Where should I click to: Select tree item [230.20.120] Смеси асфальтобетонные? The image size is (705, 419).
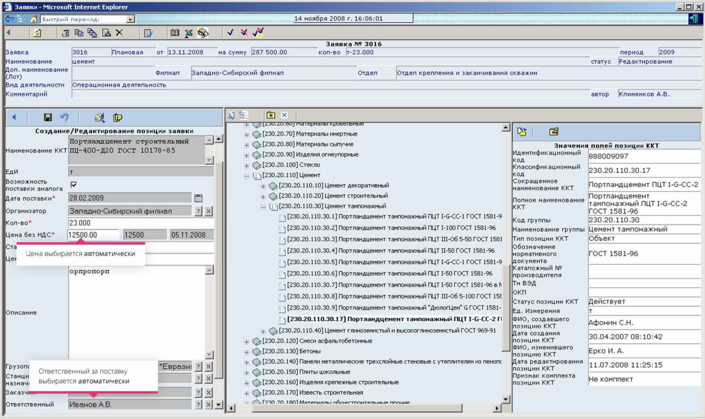(317, 341)
